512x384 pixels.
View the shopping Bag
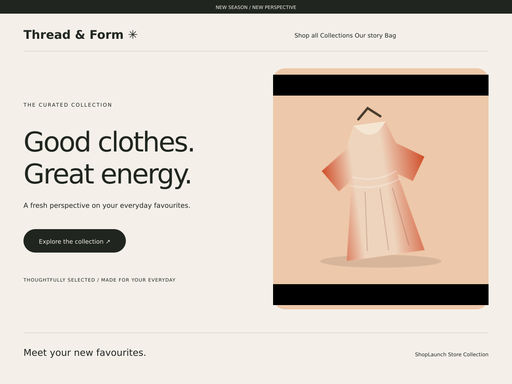pyautogui.click(x=390, y=35)
